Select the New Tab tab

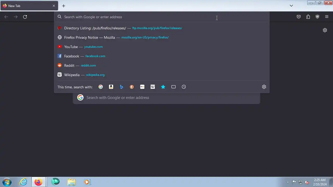coord(29,6)
